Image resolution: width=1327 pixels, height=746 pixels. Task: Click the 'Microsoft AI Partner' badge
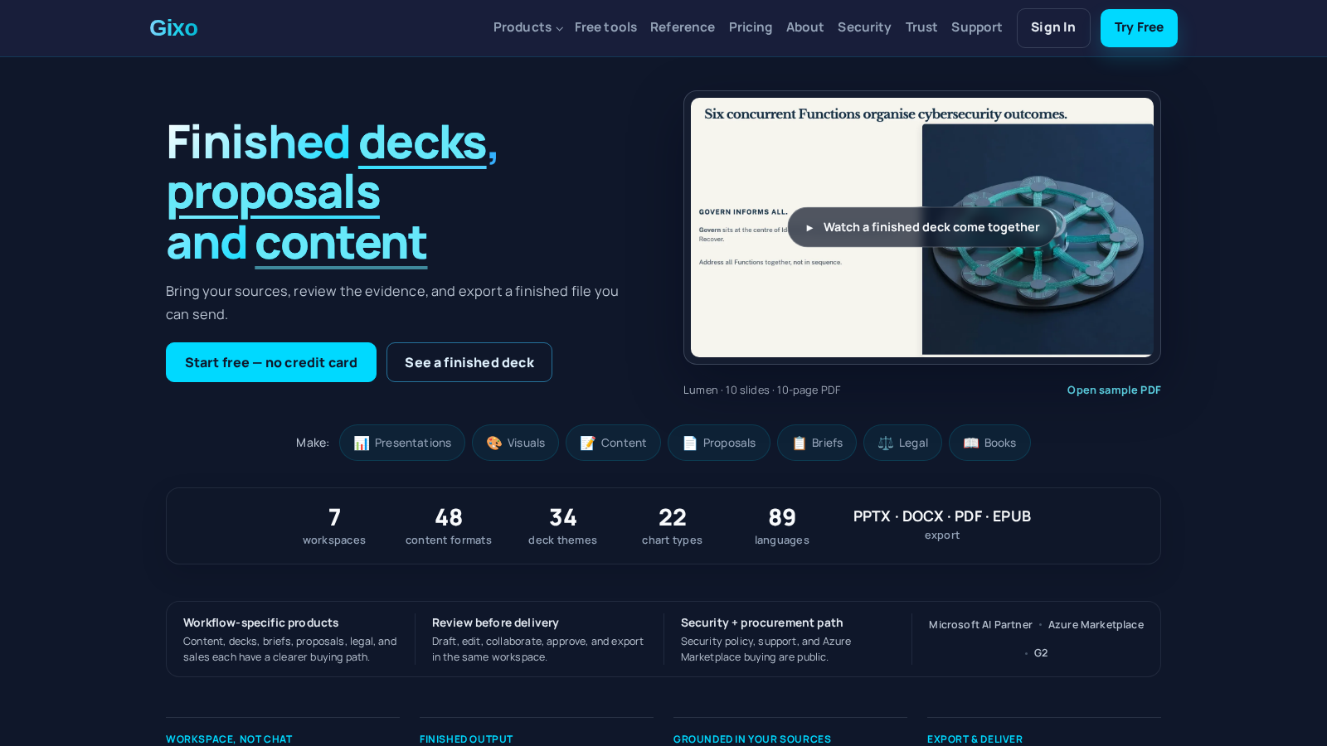pyautogui.click(x=980, y=625)
